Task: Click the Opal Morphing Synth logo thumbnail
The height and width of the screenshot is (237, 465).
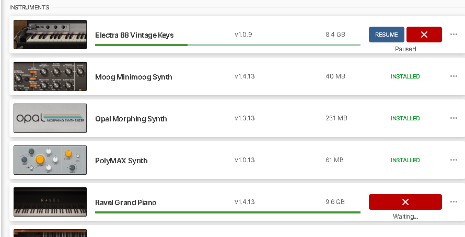Action: pyautogui.click(x=50, y=118)
